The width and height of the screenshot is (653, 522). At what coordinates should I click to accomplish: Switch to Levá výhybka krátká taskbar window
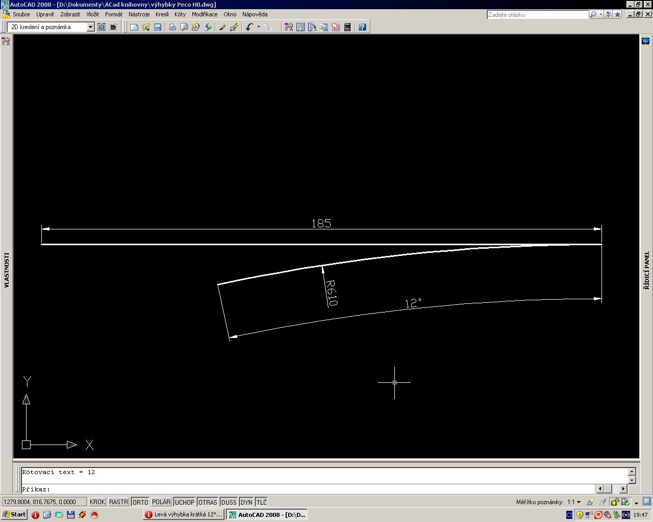[184, 514]
